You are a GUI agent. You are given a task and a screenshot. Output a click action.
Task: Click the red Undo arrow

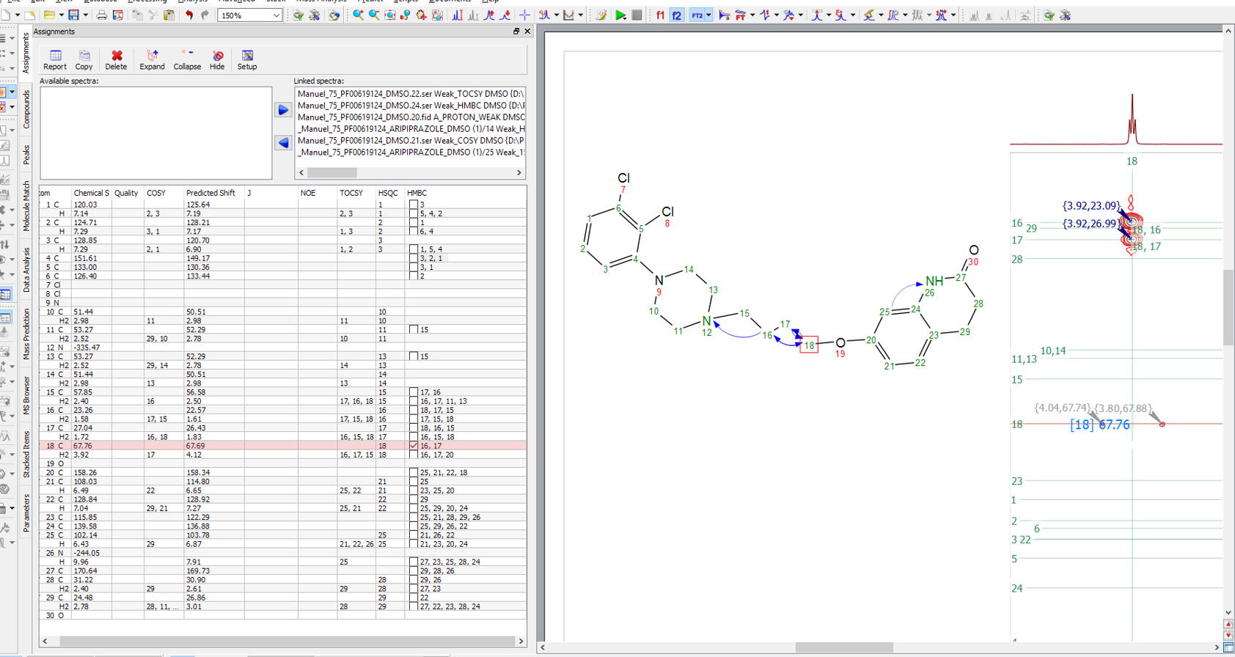pyautogui.click(x=189, y=15)
